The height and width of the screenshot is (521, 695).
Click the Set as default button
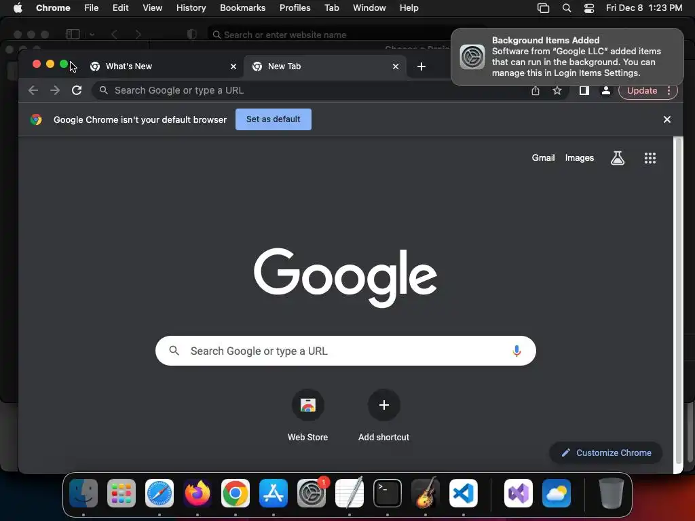pos(274,119)
